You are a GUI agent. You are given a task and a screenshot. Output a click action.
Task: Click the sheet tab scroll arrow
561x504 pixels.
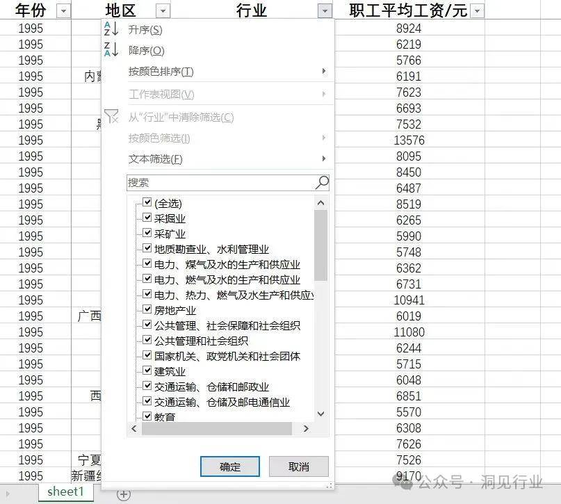point(8,494)
